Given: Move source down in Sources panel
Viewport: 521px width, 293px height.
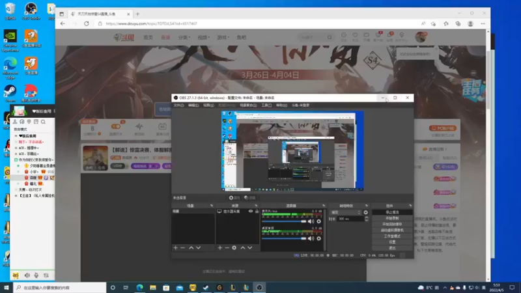Looking at the screenshot, I should pyautogui.click(x=250, y=248).
